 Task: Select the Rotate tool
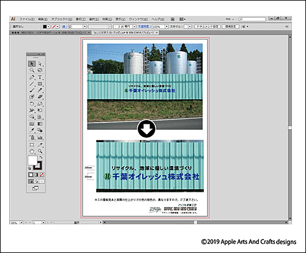[x=32, y=104]
